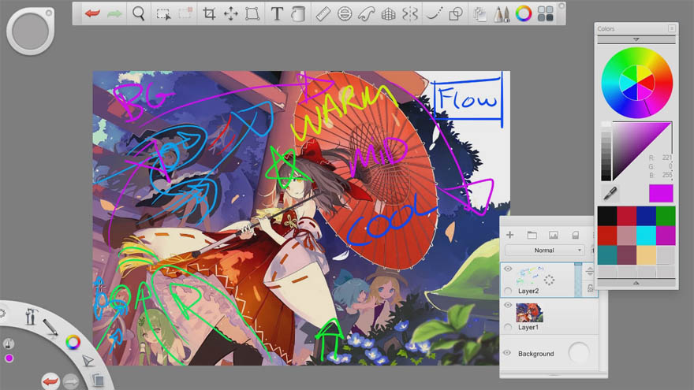
Task: Enable the French Curve guide
Action: (x=367, y=14)
